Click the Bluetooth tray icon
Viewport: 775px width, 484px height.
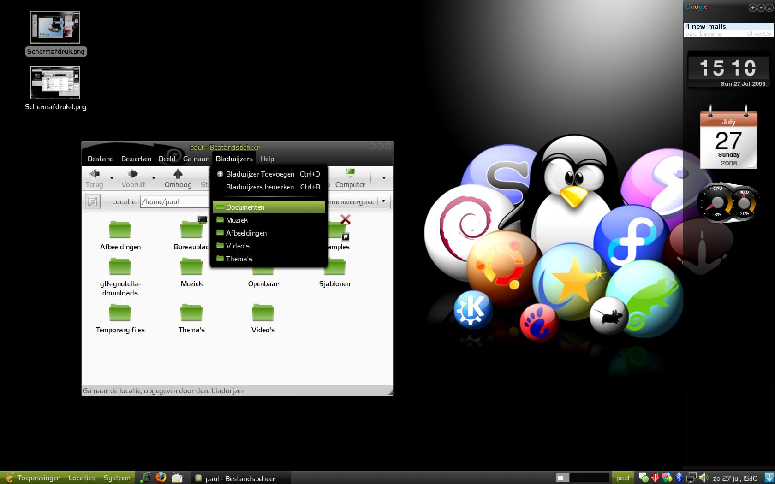point(679,478)
